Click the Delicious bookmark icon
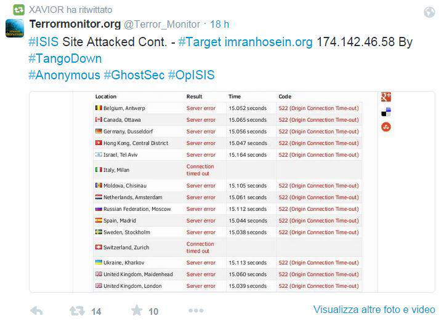This screenshot has width=439, height=321. coord(386,112)
